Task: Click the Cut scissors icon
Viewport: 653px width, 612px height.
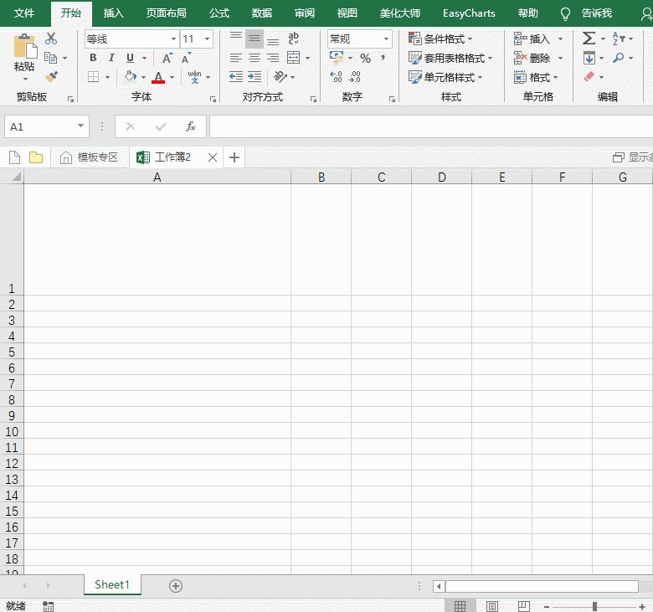Action: 51,39
